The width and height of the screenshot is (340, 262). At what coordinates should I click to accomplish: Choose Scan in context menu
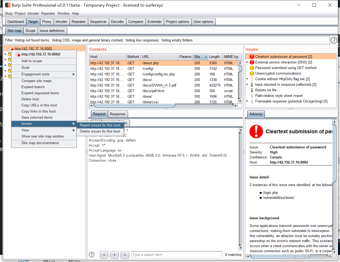(x=44, y=67)
